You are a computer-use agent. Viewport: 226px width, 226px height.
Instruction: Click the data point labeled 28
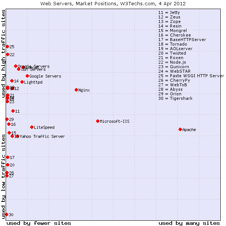tap(7, 173)
